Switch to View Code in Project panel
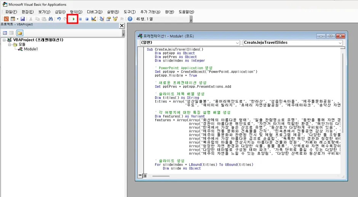 tap(5, 33)
